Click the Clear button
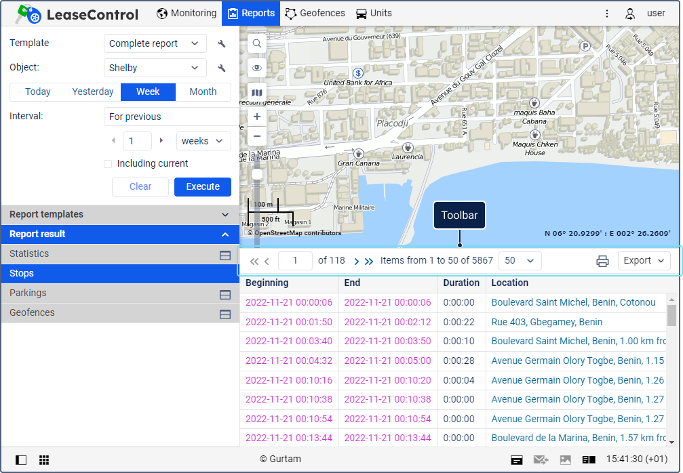683x473 pixels. pyautogui.click(x=140, y=187)
